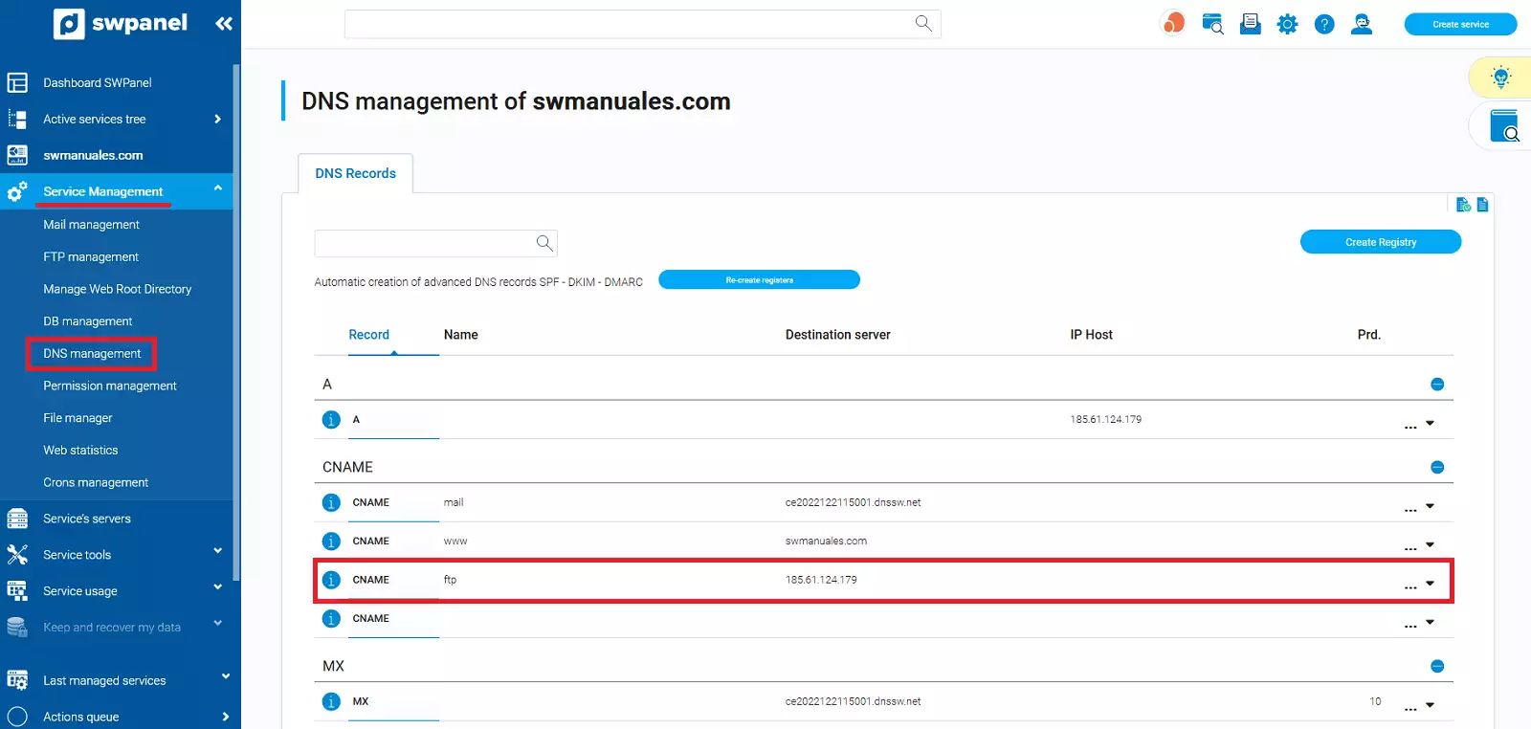Click info icon for ftp CNAME record
Image resolution: width=1531 pixels, height=729 pixels.
(331, 580)
